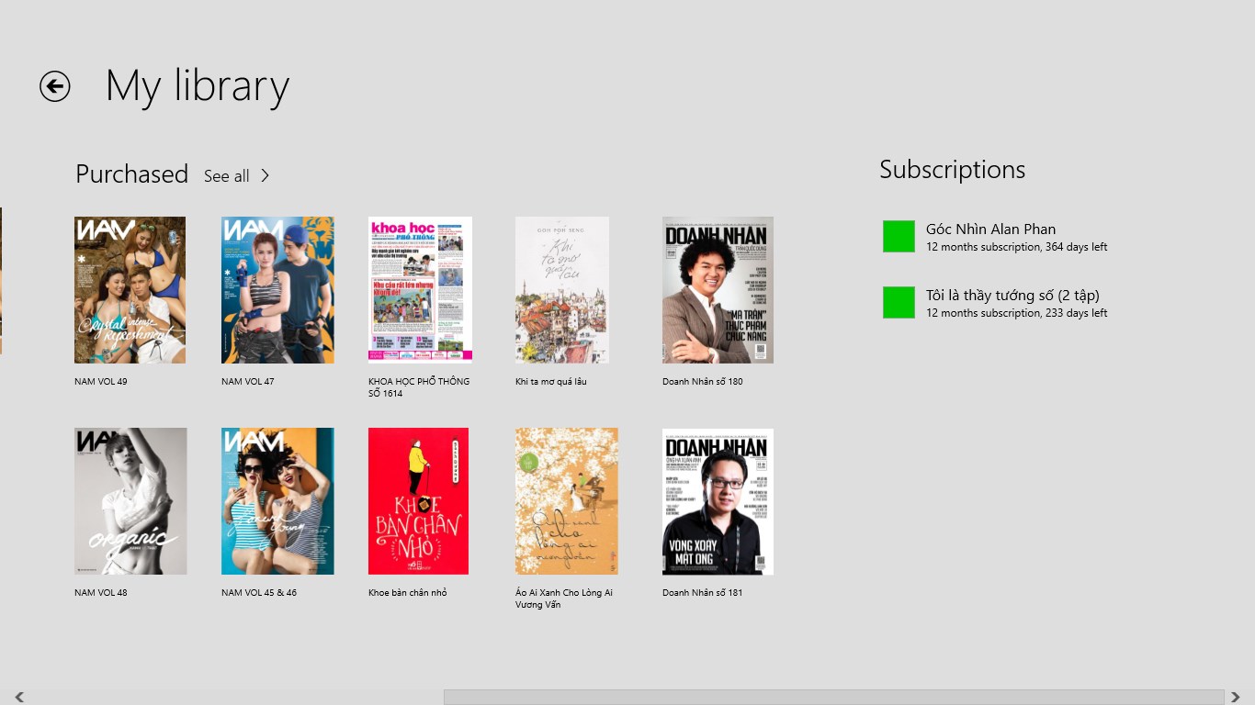Click KHOA HỌC PHỔ THÔNG SỐ 1614 title

click(x=419, y=387)
